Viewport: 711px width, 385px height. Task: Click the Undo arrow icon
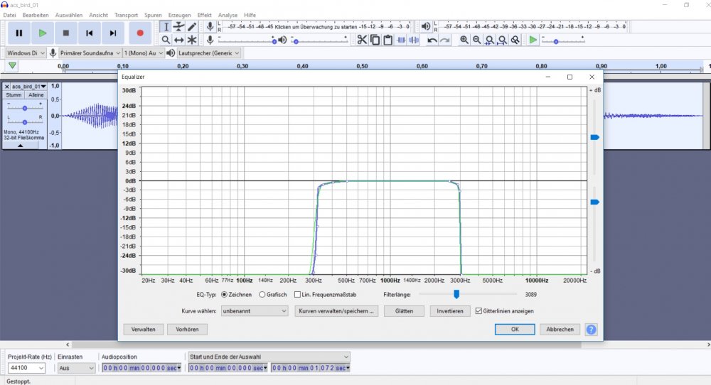tap(432, 40)
